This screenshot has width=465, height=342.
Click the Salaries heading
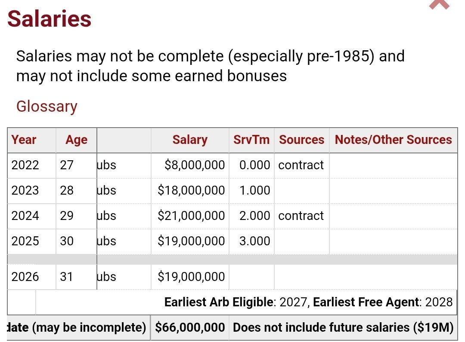pyautogui.click(x=50, y=19)
